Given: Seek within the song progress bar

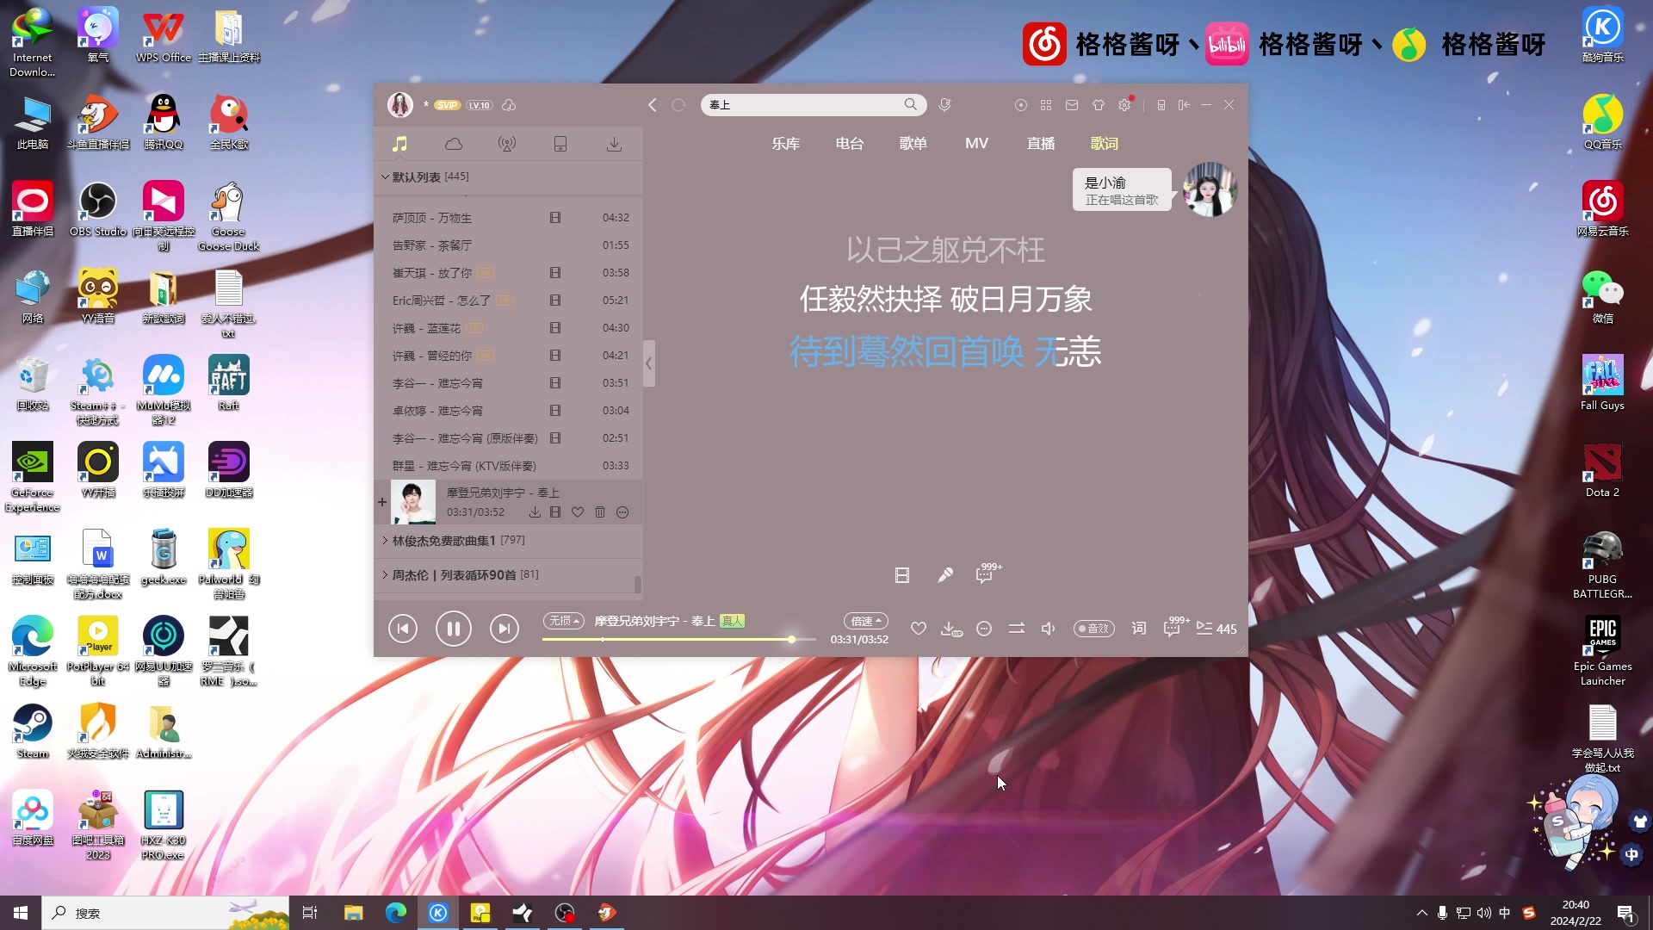Looking at the screenshot, I should tap(678, 640).
